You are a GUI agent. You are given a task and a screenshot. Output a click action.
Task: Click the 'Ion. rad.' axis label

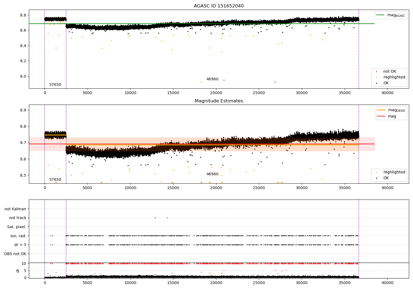point(18,236)
